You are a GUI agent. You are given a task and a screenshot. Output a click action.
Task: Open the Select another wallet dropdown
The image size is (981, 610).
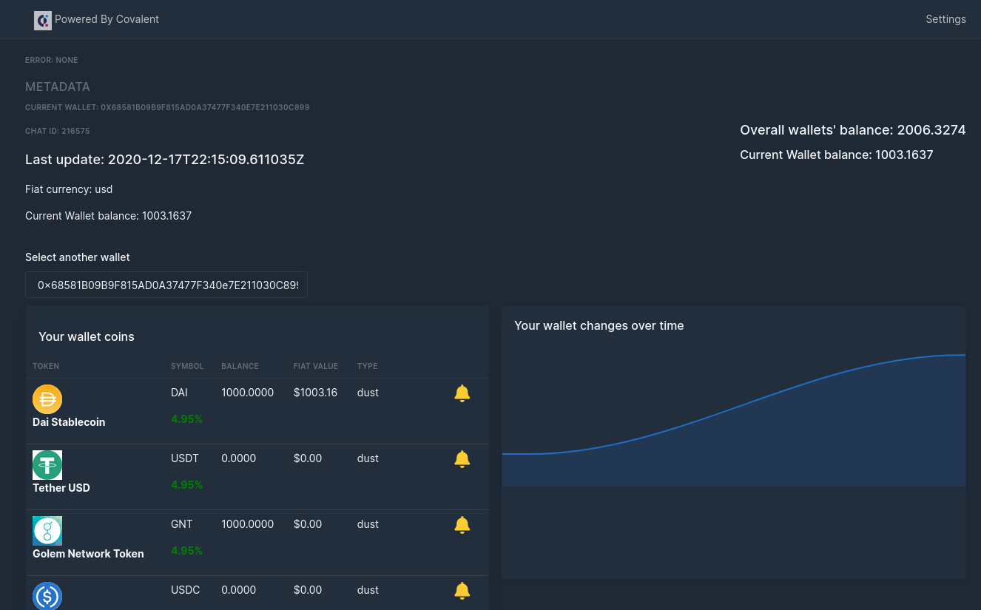pyautogui.click(x=166, y=285)
